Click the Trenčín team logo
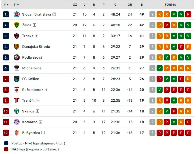 point(17,100)
